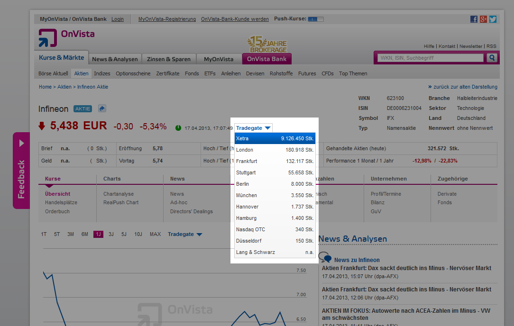Switch to the News & Analysen tab

pos(115,59)
